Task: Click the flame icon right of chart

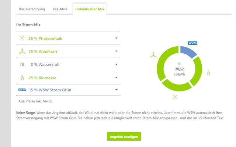Action: click(x=208, y=73)
